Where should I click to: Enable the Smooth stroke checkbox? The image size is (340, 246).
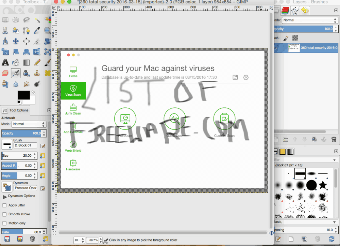[4, 214]
